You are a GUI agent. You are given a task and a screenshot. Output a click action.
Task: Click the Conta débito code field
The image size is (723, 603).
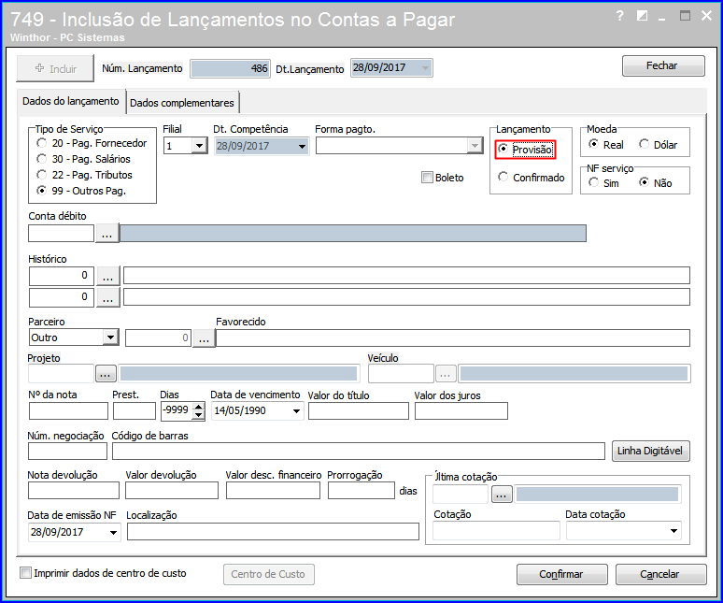click(x=62, y=233)
